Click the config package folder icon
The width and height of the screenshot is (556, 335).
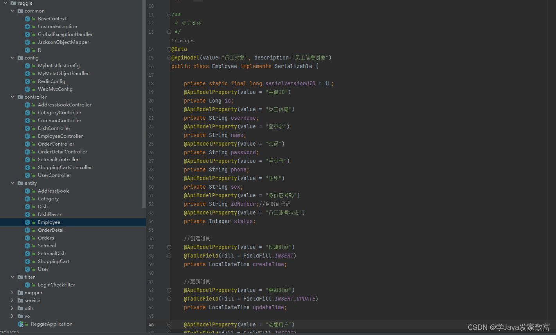pos(20,58)
